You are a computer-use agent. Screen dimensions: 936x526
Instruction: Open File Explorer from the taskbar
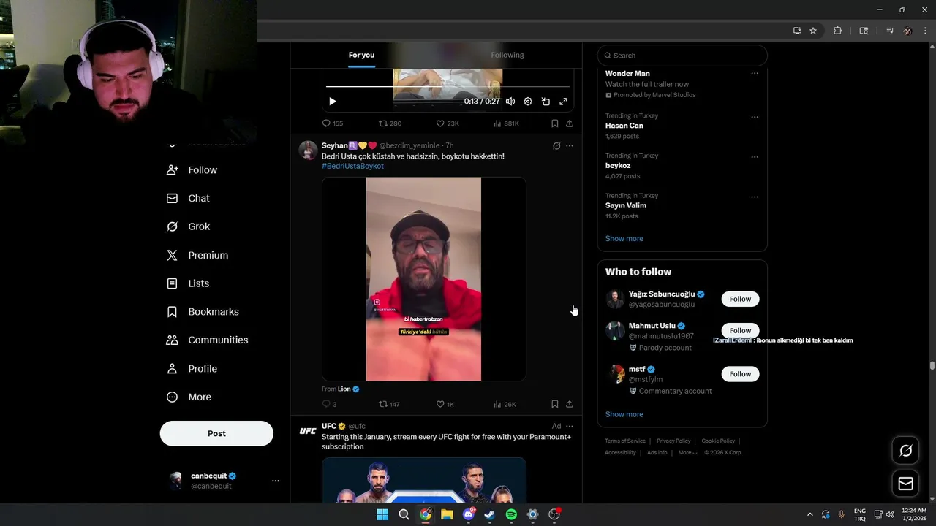tap(447, 514)
